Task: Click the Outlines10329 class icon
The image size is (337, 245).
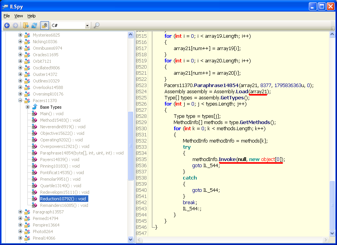Action: (27, 81)
